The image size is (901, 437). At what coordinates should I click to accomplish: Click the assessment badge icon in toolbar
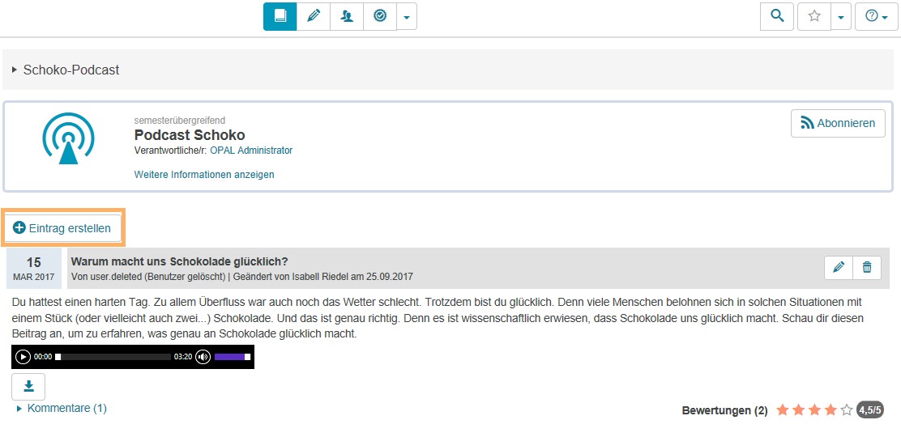(380, 16)
